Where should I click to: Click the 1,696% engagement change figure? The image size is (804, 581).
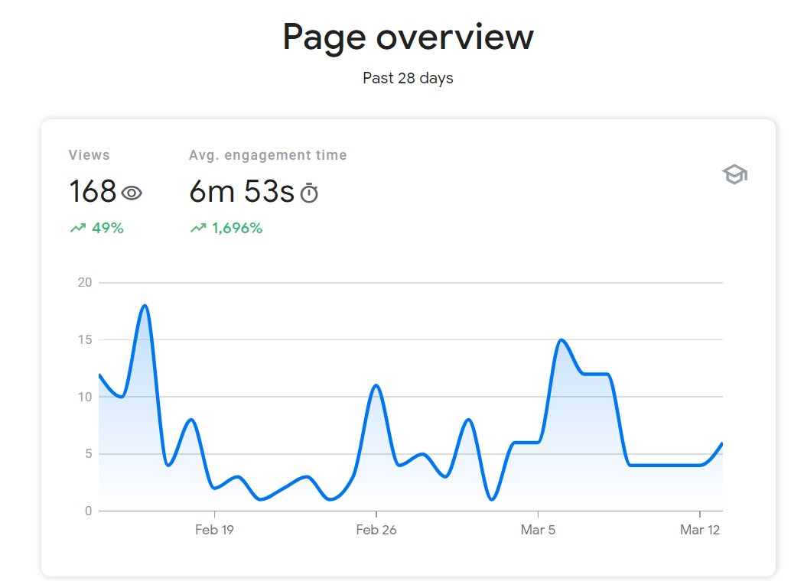(237, 228)
